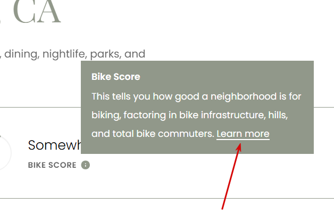Click the circular score gauge
This screenshot has height=221, width=334.
pos(4,153)
